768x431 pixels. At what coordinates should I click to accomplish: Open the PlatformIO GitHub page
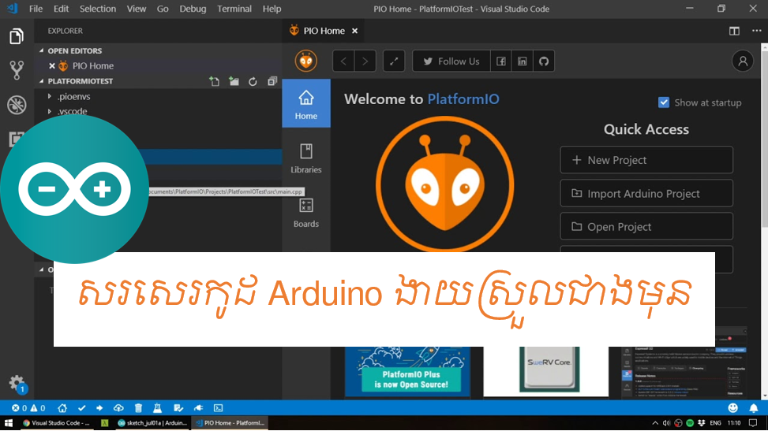pos(544,61)
